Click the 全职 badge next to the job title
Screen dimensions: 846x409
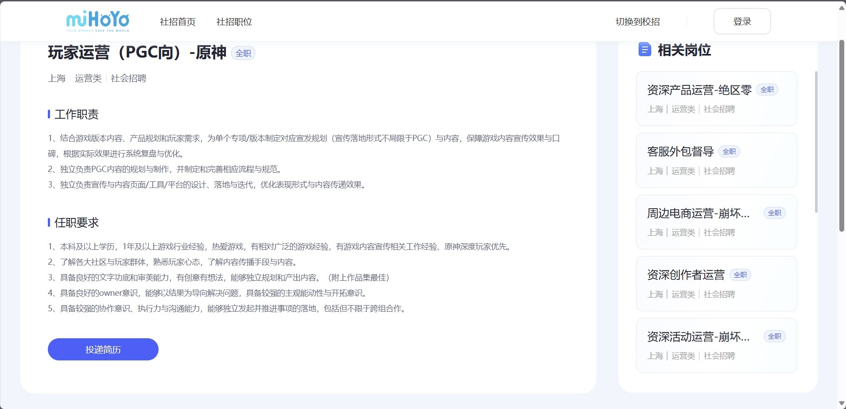(243, 54)
